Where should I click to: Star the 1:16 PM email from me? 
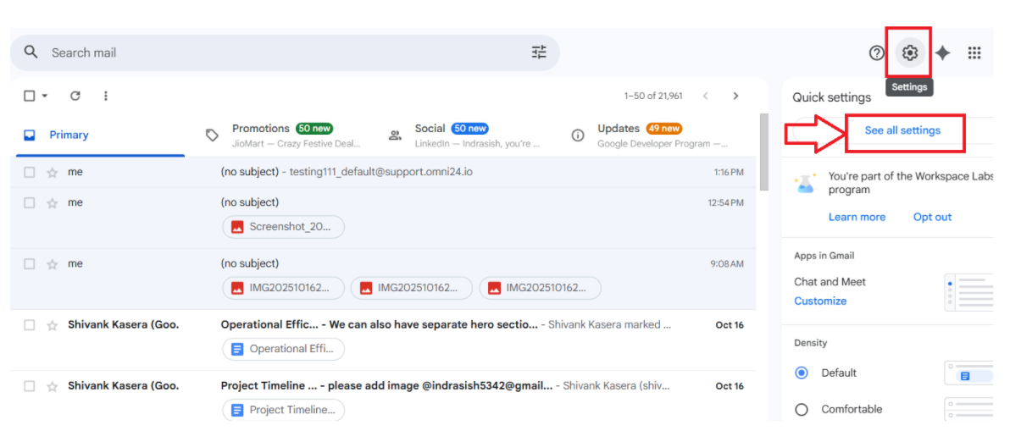[x=53, y=173]
